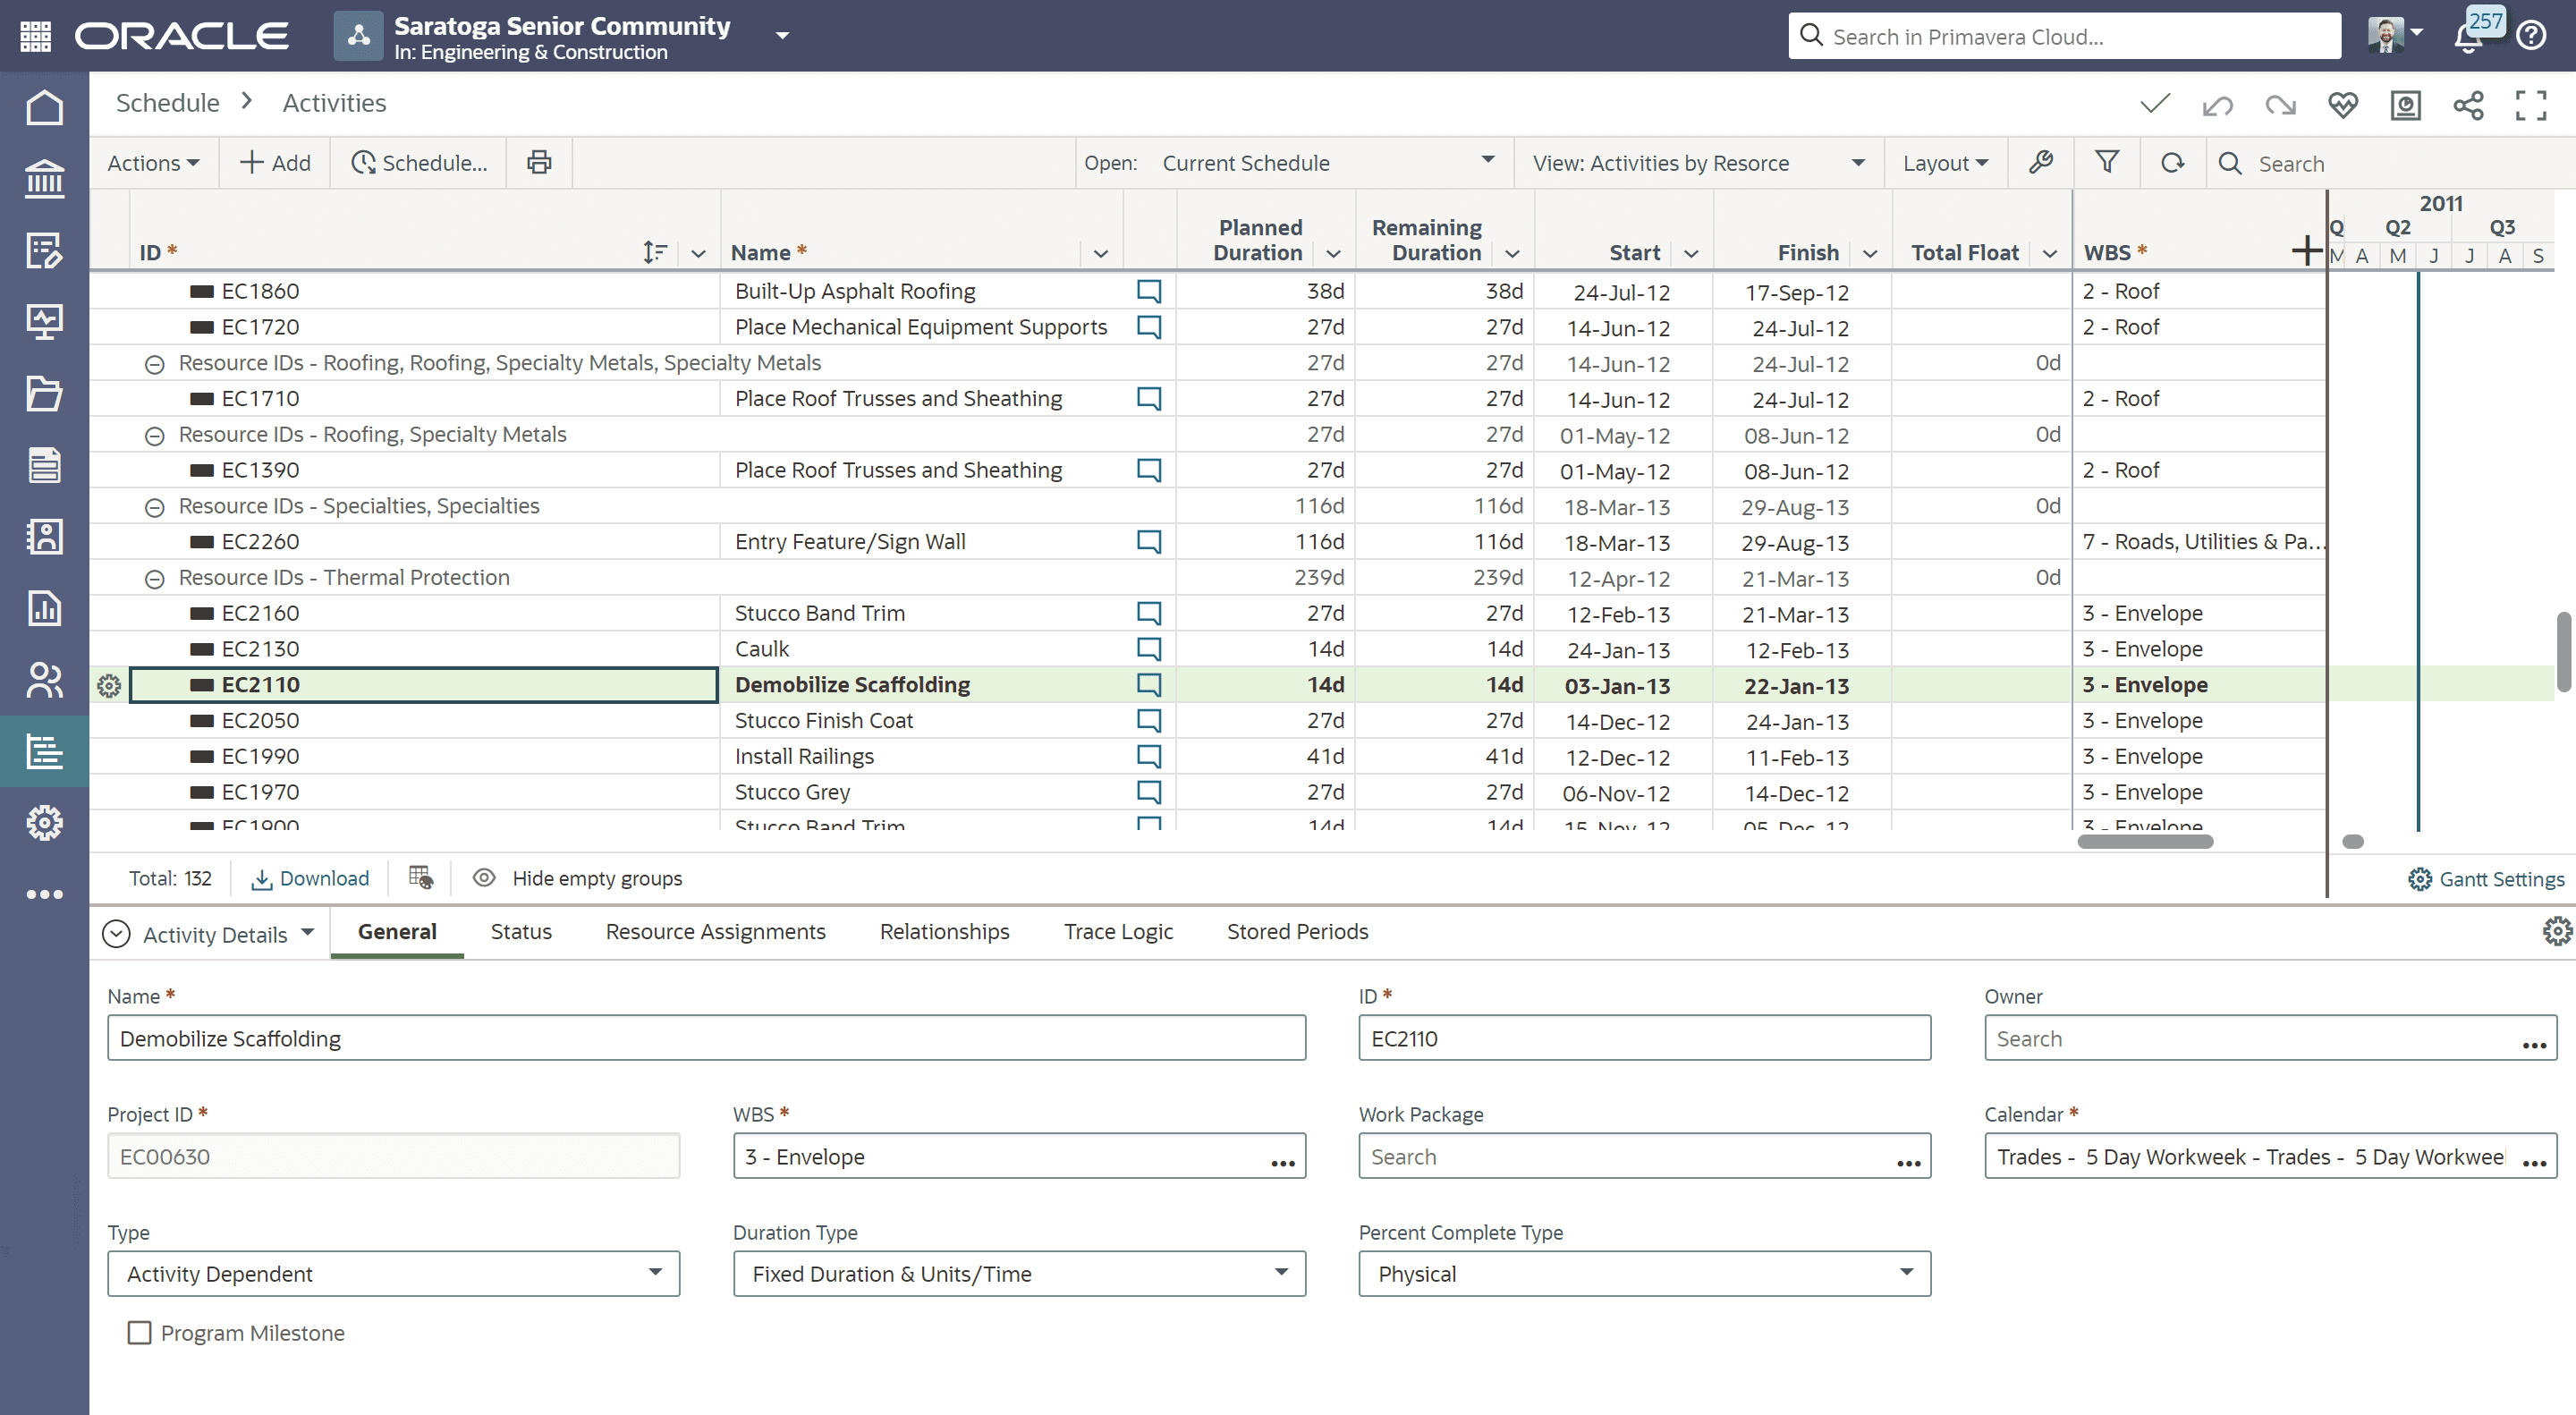
Task: Open the Type Activity Dependent dropdown
Action: coord(393,1273)
